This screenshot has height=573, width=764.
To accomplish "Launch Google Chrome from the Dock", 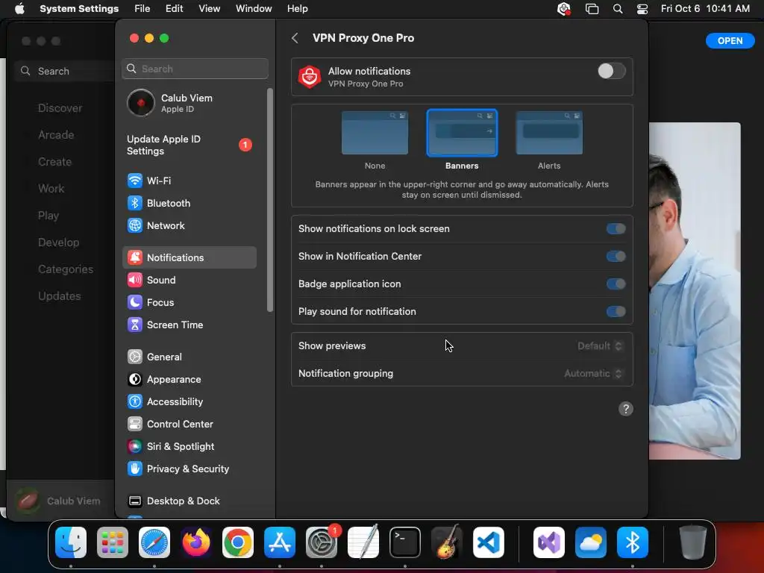I will pyautogui.click(x=238, y=542).
